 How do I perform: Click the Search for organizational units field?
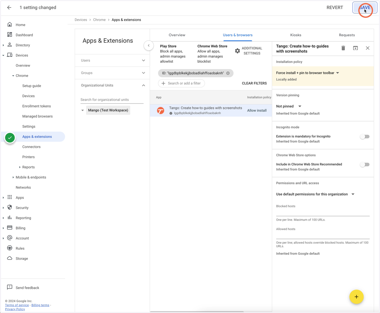(x=112, y=100)
